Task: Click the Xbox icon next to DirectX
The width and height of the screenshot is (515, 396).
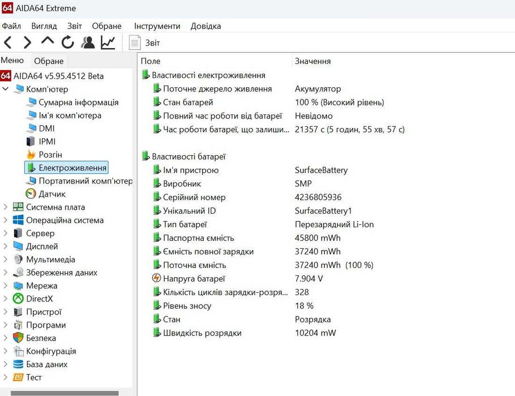Action: [x=18, y=299]
